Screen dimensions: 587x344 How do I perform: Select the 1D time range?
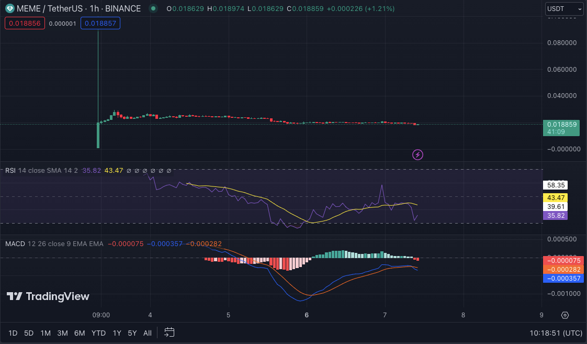click(x=13, y=333)
